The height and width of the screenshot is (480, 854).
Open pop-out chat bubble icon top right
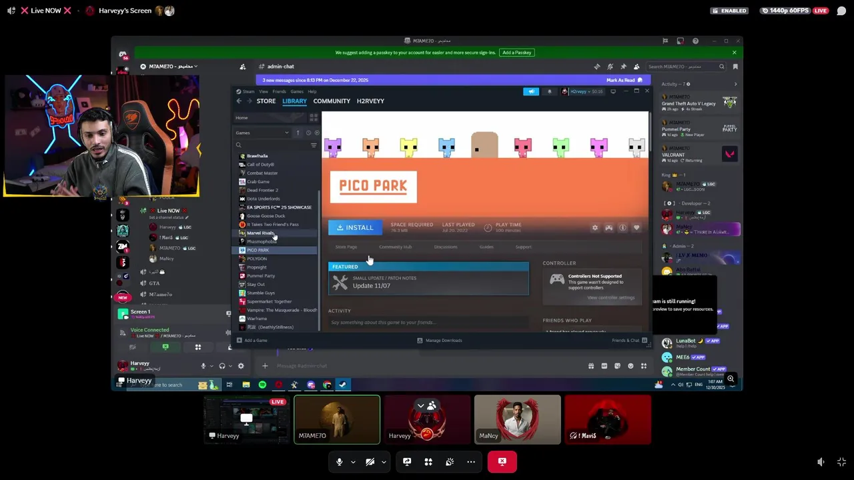click(x=842, y=11)
